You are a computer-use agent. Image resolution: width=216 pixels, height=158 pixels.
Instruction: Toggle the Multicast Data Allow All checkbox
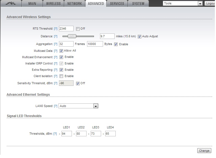[61, 51]
